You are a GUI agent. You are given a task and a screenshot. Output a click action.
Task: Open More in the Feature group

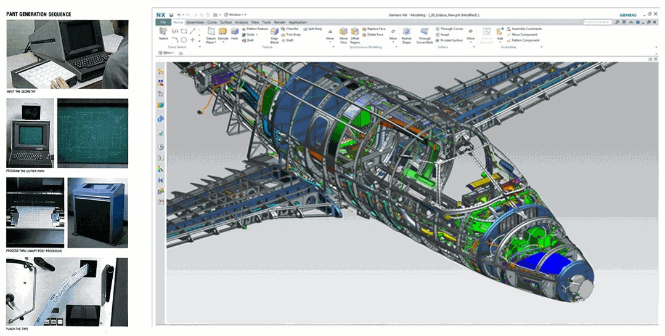330,37
